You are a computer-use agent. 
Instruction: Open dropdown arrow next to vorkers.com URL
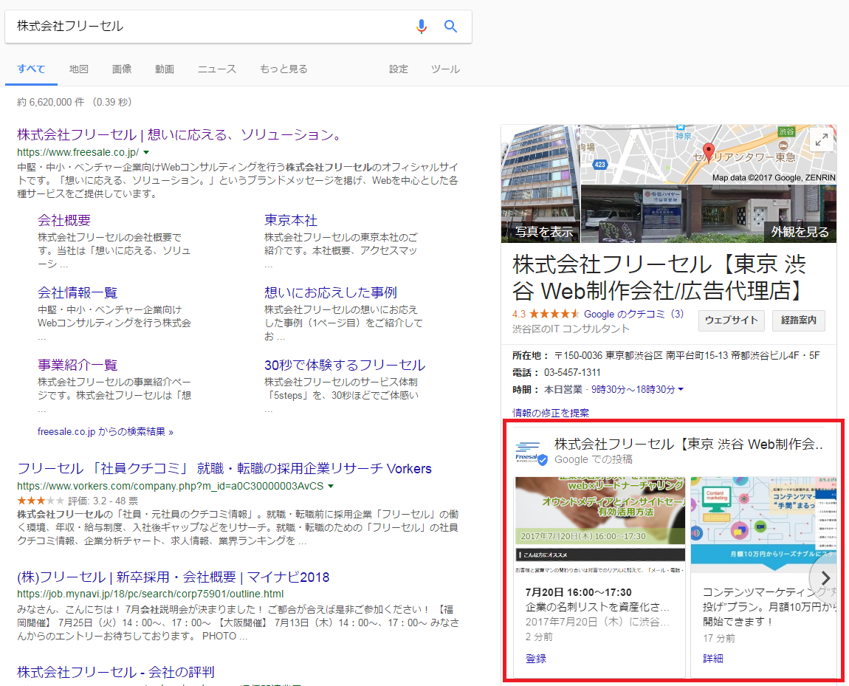[331, 486]
